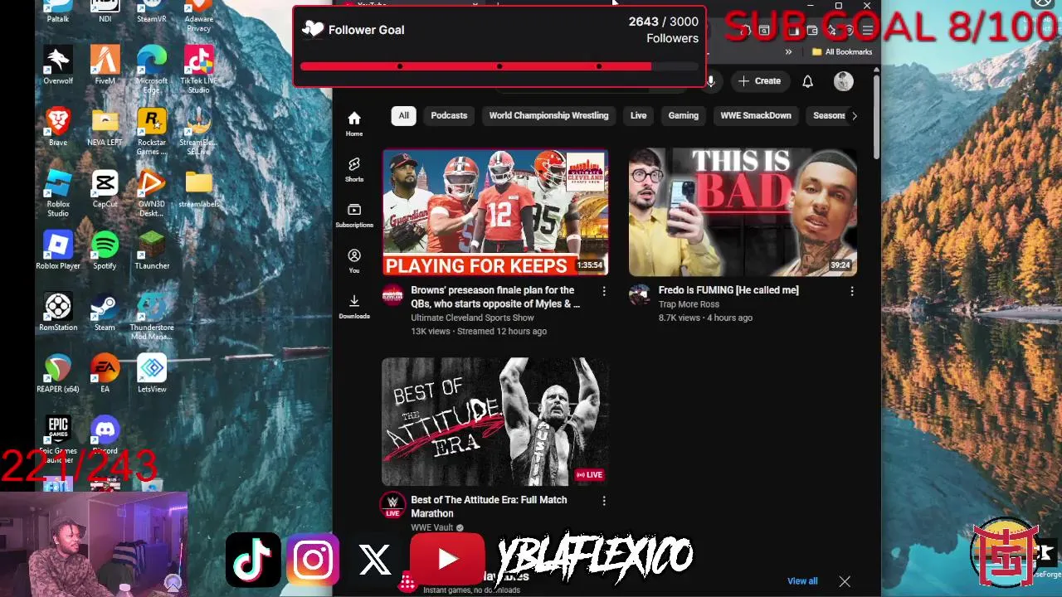Screen dimensions: 1062x597
Task: Launch Rockstar Games launcher icon
Action: click(152, 131)
